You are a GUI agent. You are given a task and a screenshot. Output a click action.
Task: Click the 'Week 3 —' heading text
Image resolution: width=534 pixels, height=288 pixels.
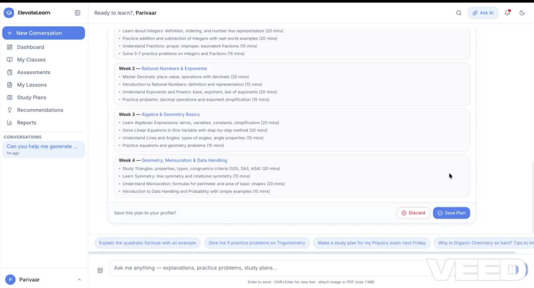(129, 114)
